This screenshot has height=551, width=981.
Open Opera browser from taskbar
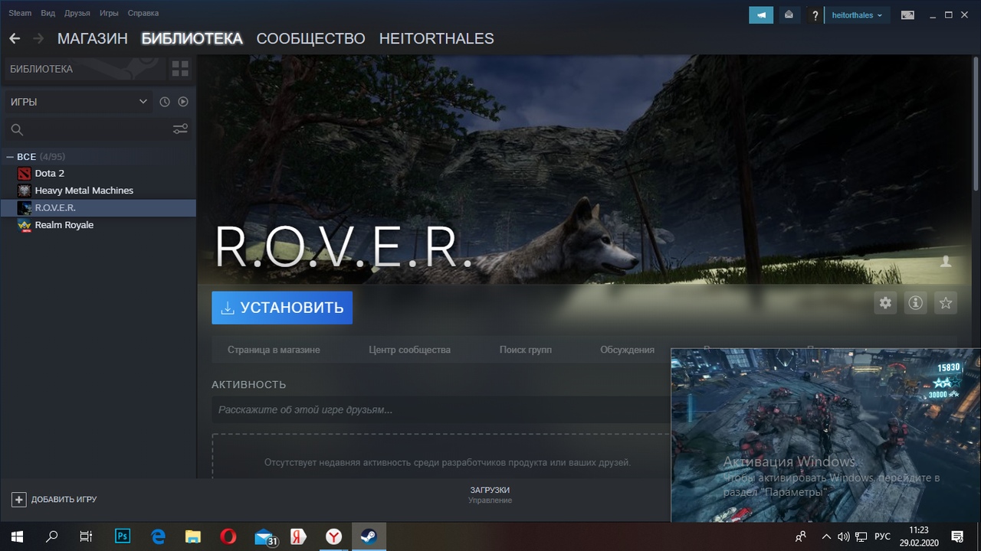click(228, 536)
